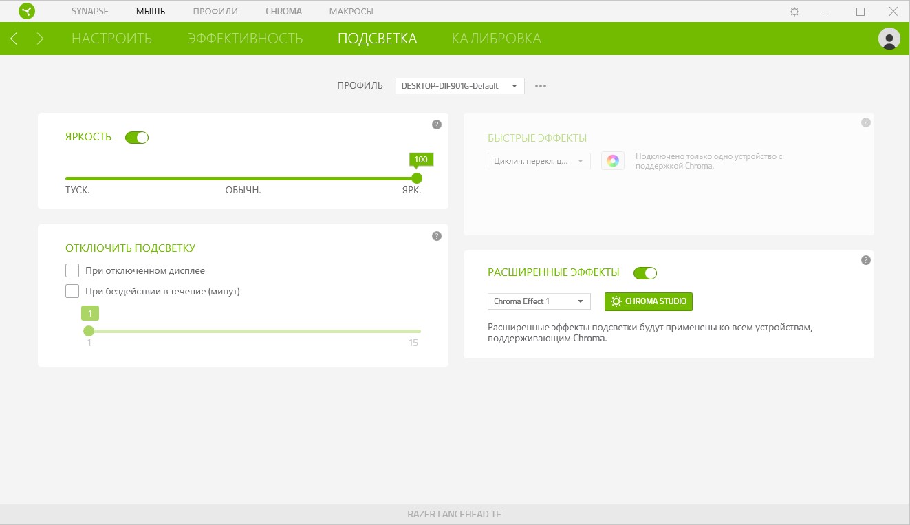Minimize the Synapse window
Image resolution: width=910 pixels, height=525 pixels.
coord(827,12)
